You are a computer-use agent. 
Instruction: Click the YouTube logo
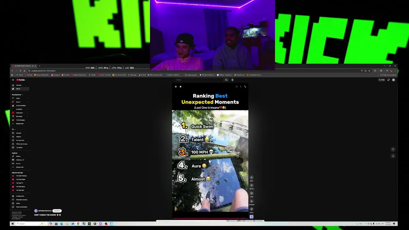[21, 80]
